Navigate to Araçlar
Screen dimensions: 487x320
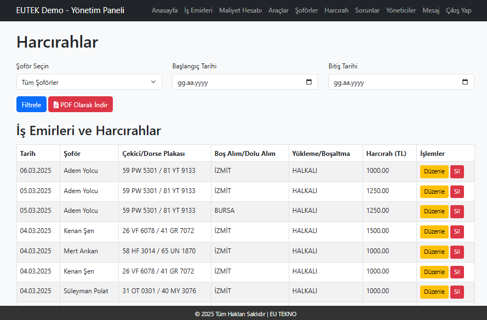click(278, 10)
